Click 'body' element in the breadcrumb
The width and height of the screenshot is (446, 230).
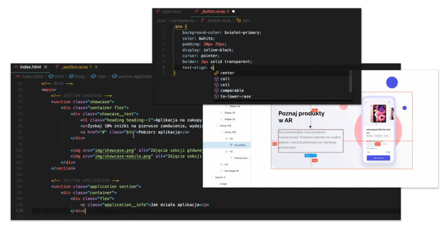pos(80,76)
